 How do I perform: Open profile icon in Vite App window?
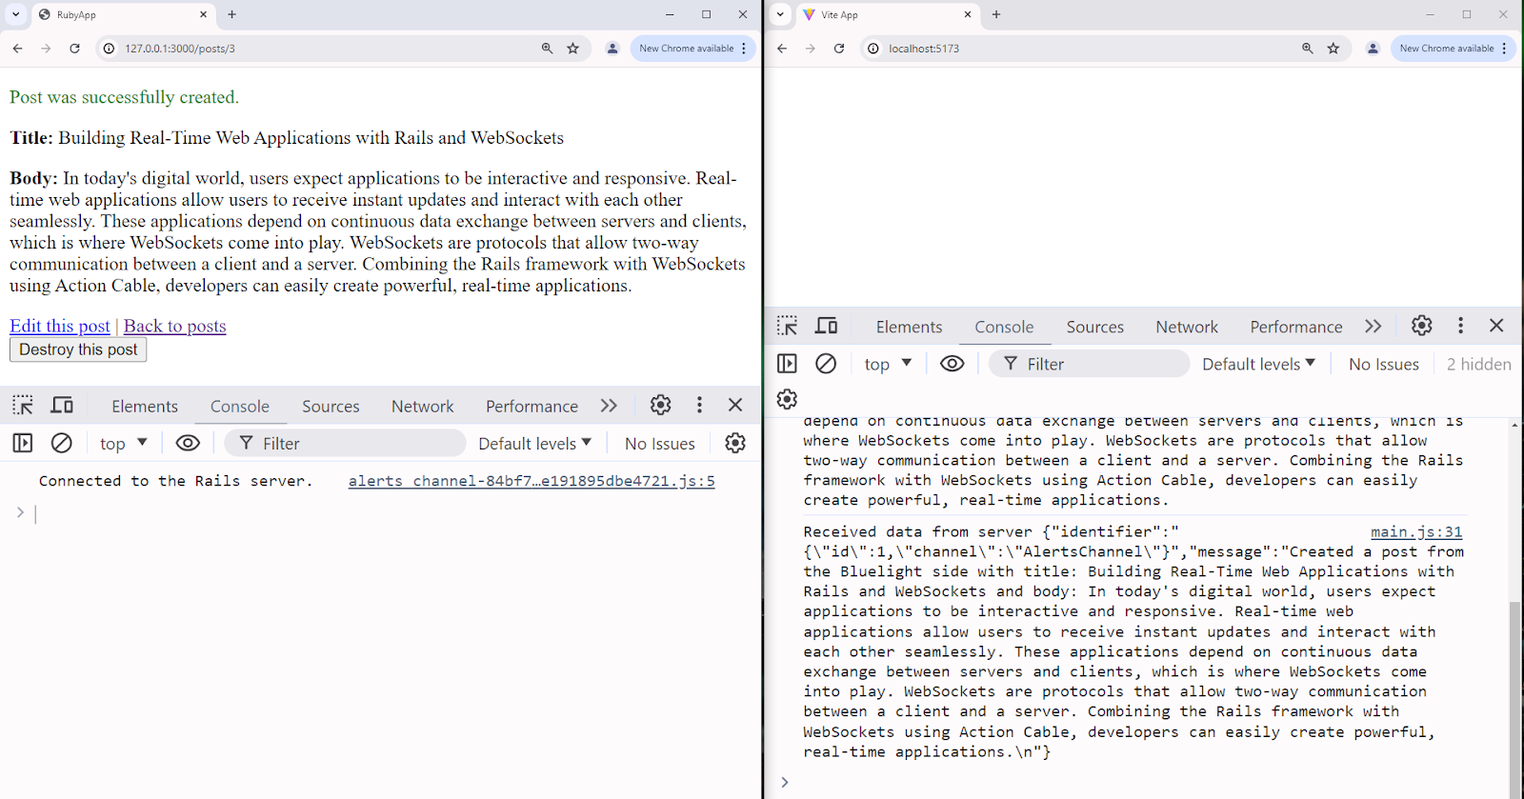[1373, 49]
